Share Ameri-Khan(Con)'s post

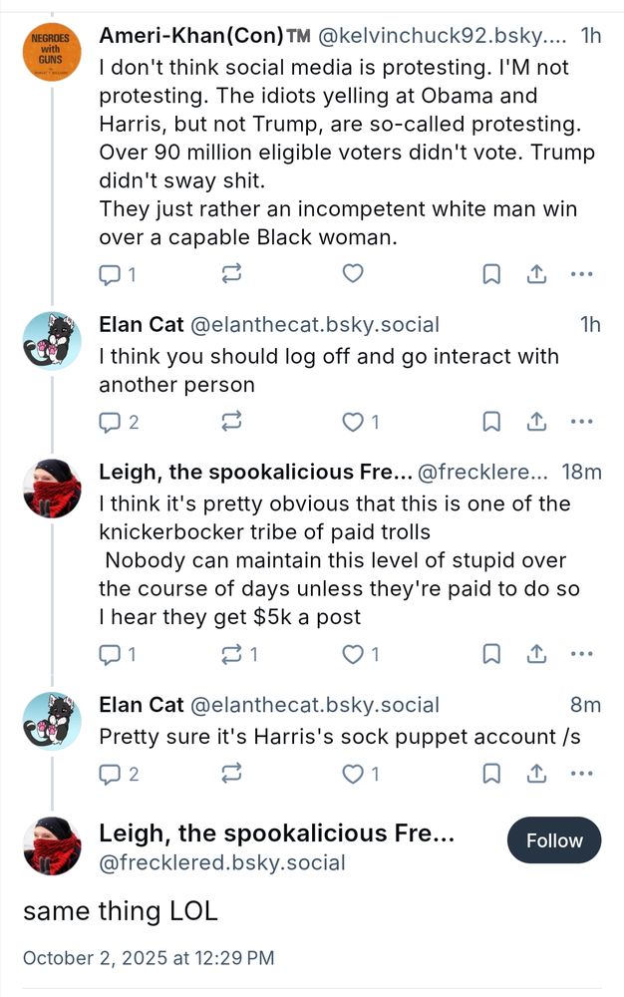tap(536, 274)
